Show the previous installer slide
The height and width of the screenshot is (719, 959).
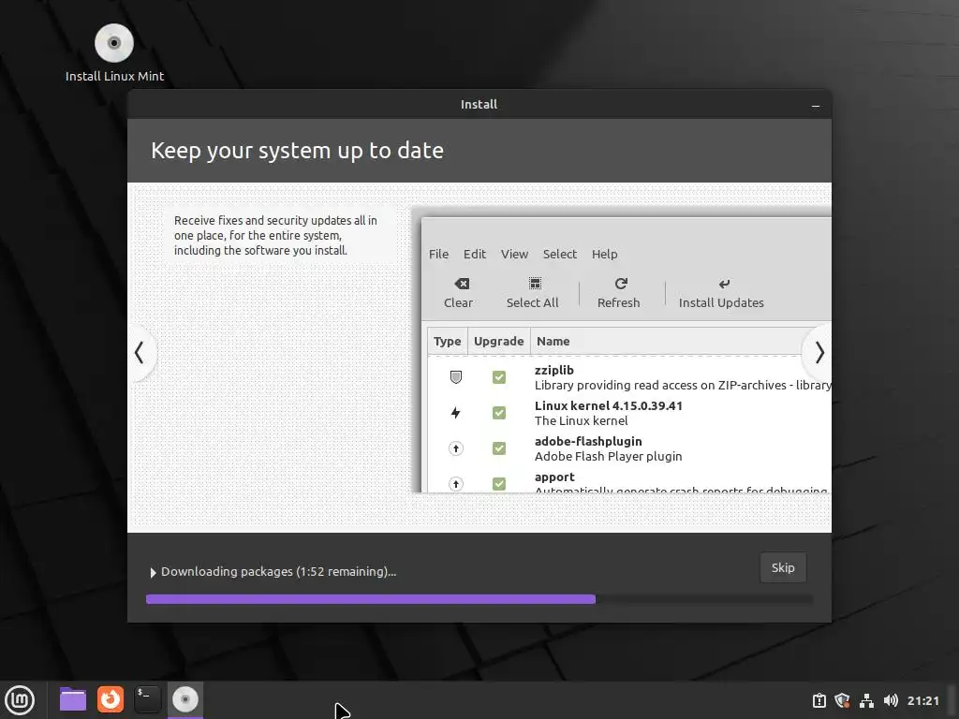click(140, 353)
